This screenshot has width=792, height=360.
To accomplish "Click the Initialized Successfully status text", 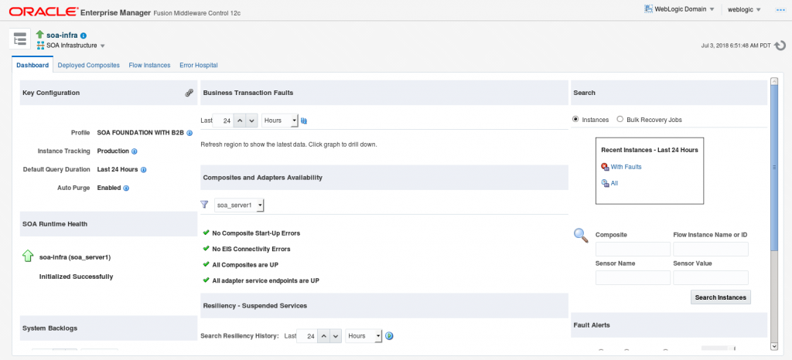I will click(x=77, y=277).
